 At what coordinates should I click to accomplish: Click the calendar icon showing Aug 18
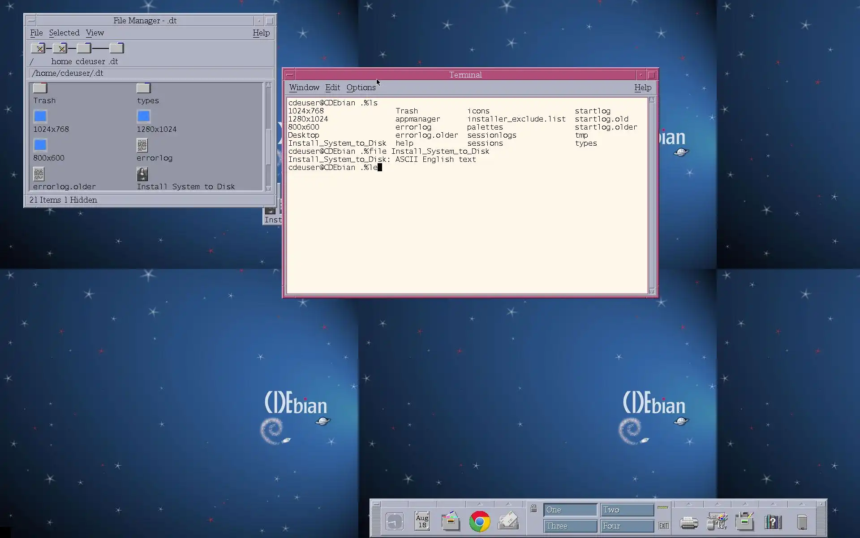(422, 522)
